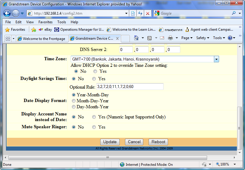The height and width of the screenshot is (170, 245).
Task: Expand the address bar URL dropdown
Action: coord(126,13)
